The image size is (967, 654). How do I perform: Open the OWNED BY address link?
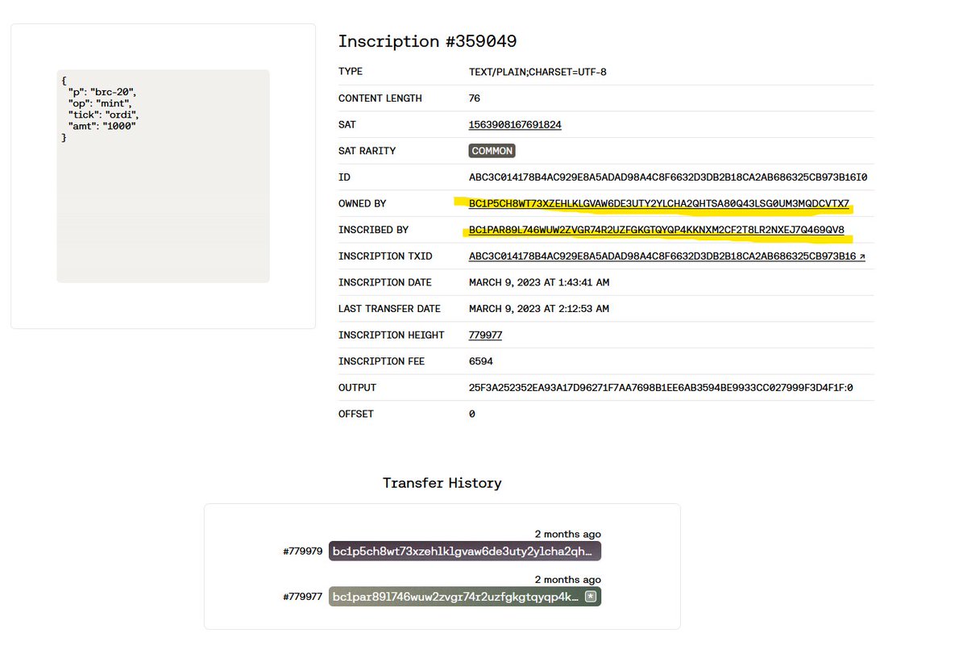coord(659,204)
